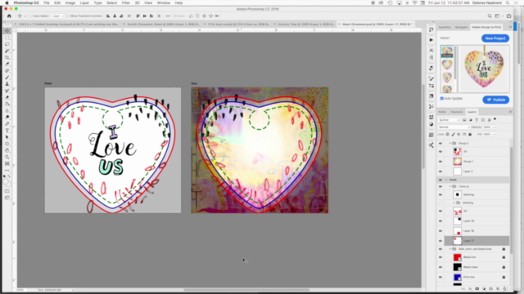
Task: Select the Pen tool
Action: (7, 124)
